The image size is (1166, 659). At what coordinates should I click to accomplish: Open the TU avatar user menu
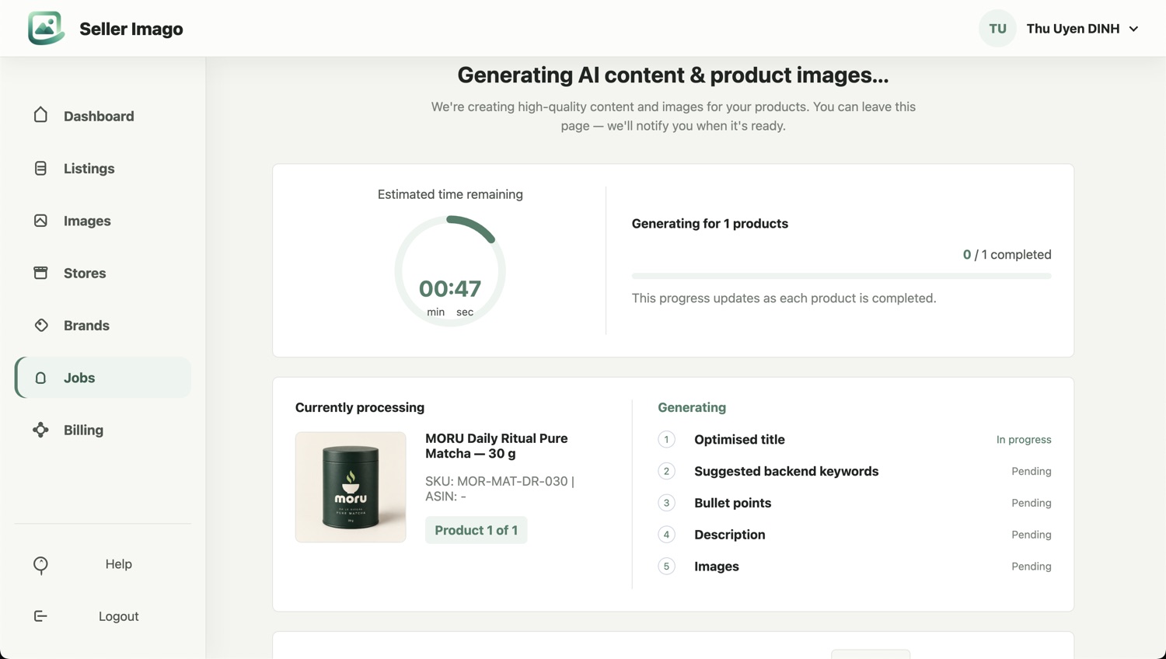[997, 29]
